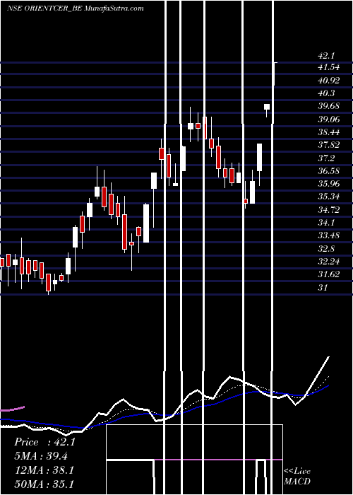
Task: Click the 5MA : 39.4 readout
Action: coord(41,456)
